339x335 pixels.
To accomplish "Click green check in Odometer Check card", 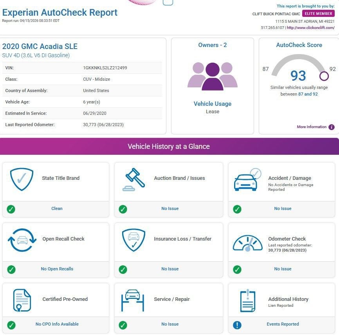I will point(237,270).
